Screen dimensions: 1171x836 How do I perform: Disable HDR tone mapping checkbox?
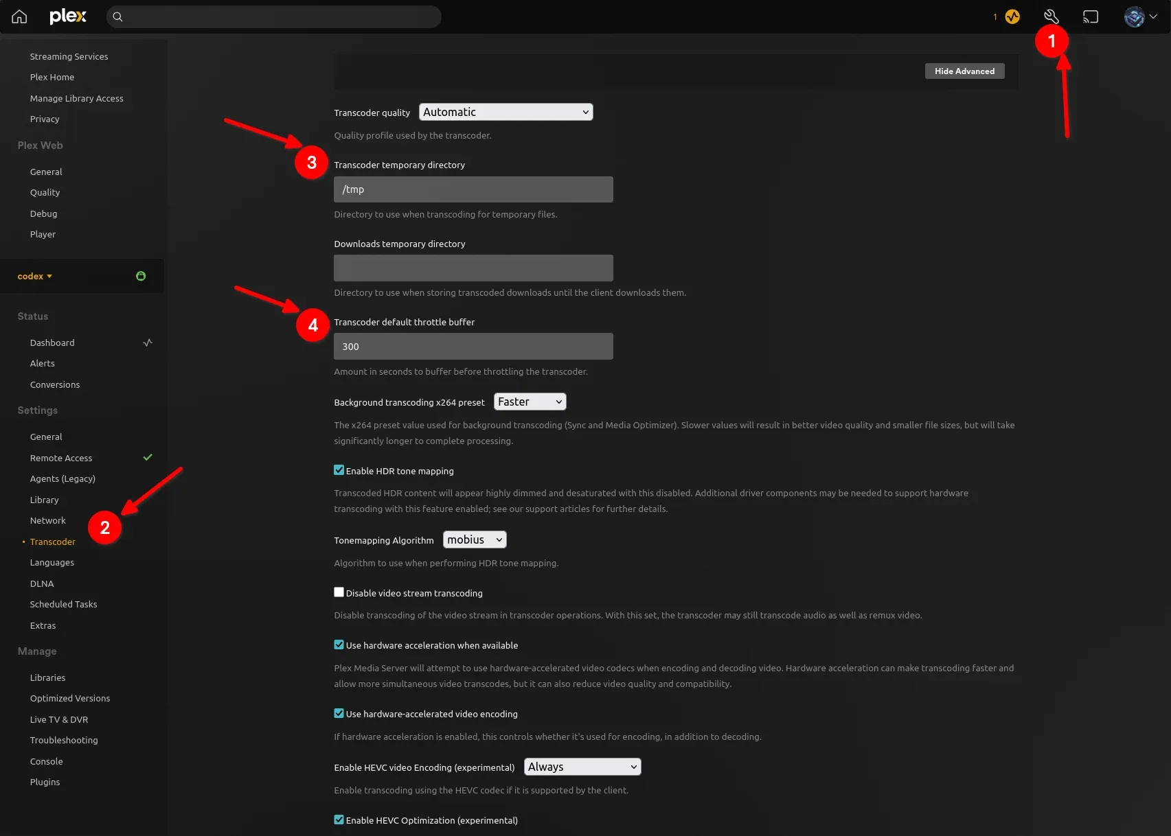pos(339,470)
